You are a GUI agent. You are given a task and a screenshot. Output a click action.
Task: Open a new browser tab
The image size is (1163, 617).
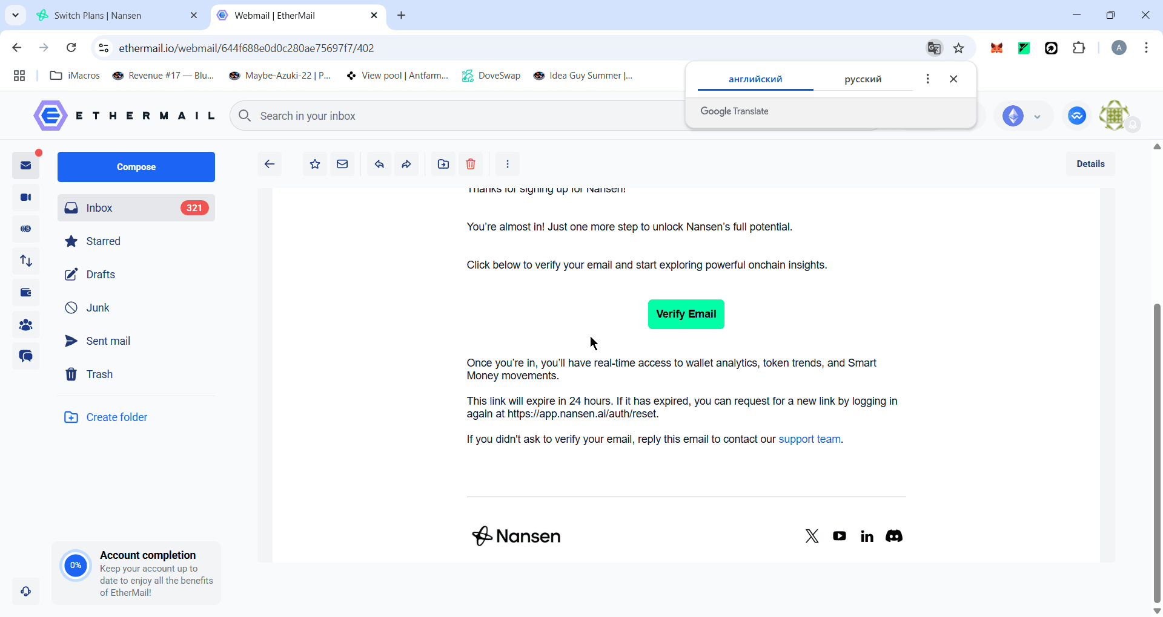click(x=402, y=15)
